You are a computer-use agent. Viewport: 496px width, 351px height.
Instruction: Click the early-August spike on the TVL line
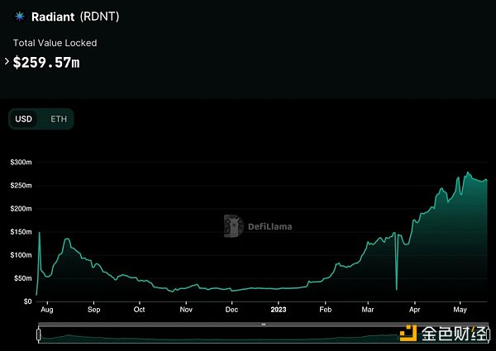pos(40,235)
